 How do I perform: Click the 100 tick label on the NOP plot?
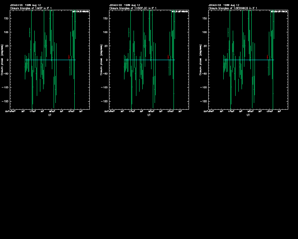pyautogui.click(x=6, y=32)
